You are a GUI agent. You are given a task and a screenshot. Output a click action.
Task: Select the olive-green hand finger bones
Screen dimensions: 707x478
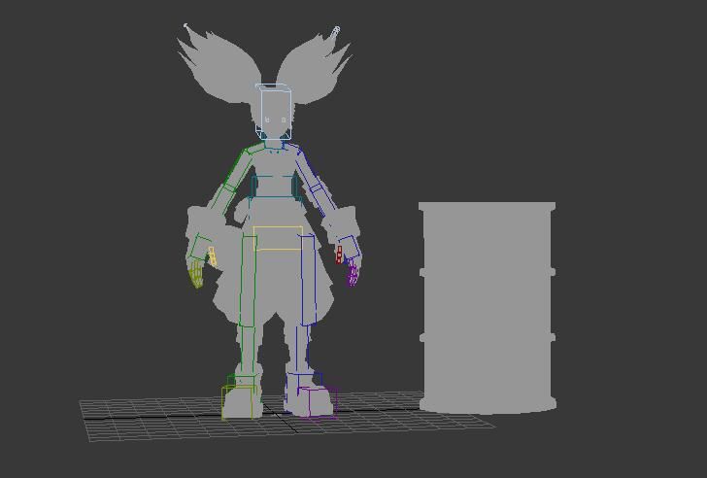[196, 273]
